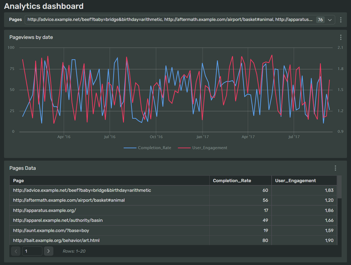Click the Jul '17 axis label
Screen dimensions: 351x265
[x=294, y=137]
